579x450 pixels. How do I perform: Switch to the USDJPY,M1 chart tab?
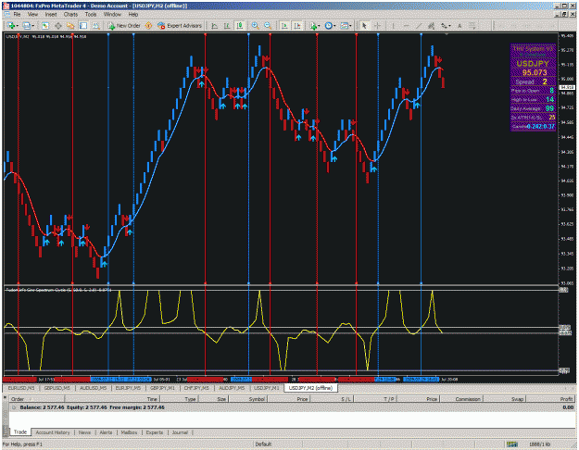coord(266,388)
